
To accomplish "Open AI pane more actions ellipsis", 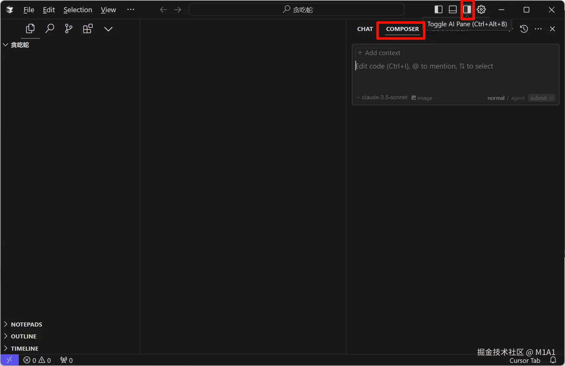I will click(538, 29).
